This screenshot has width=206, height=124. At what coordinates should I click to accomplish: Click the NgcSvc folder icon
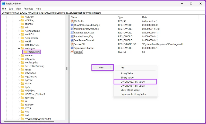click(x=22, y=80)
